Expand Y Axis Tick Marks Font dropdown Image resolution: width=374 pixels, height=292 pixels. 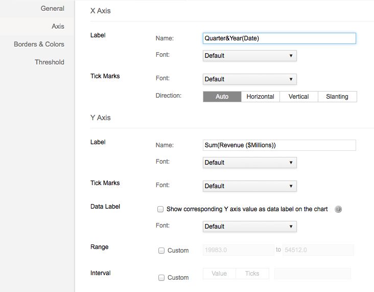(x=249, y=186)
